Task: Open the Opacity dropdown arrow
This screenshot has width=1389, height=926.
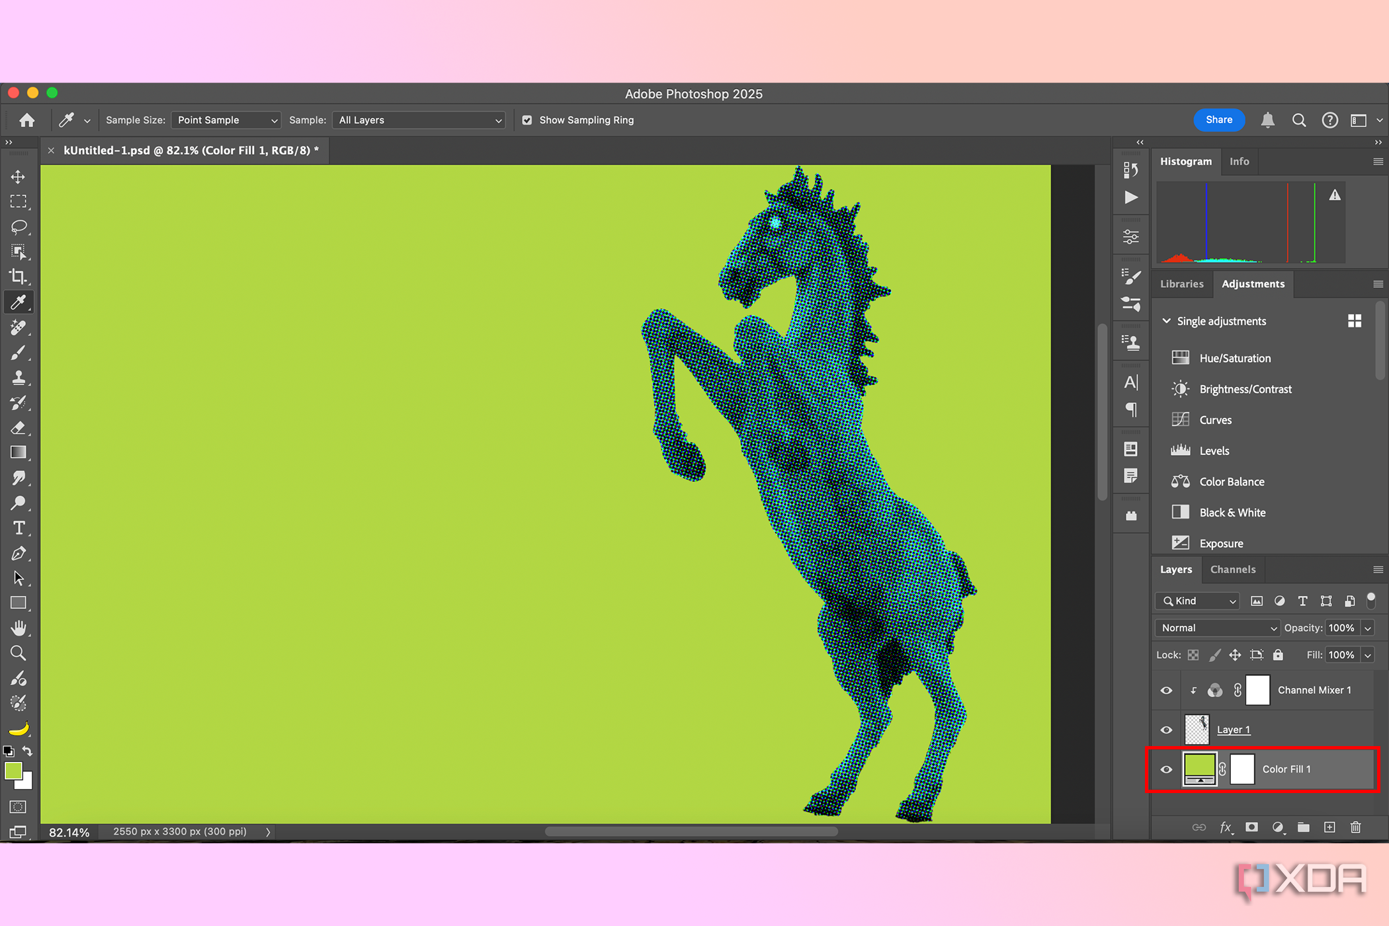Action: (1368, 628)
